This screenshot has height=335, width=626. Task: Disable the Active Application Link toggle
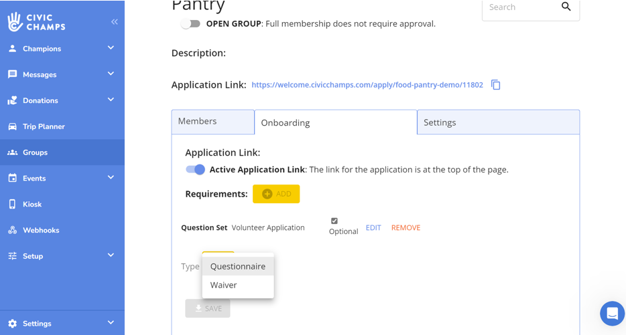pos(196,170)
